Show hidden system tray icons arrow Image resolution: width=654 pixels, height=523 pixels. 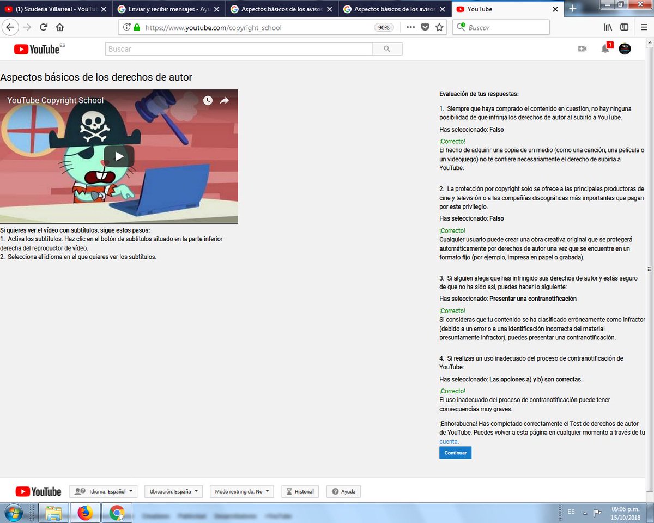coord(585,513)
